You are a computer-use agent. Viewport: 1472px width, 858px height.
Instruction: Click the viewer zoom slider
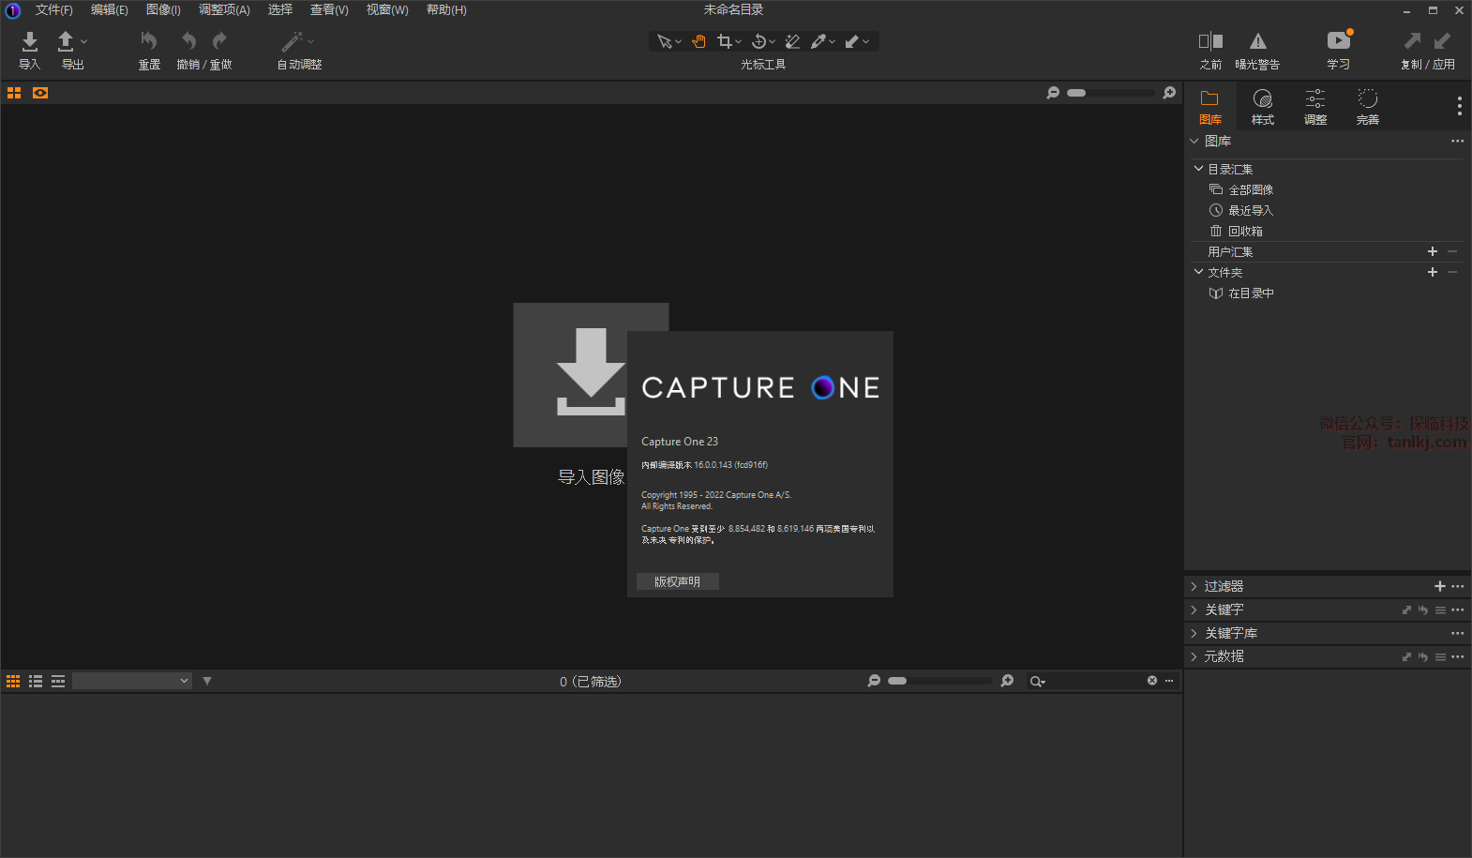pos(1111,93)
